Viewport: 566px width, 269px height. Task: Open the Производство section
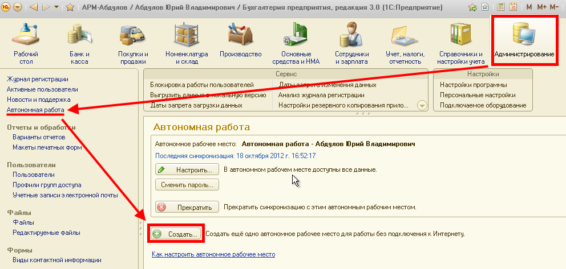coord(240,40)
